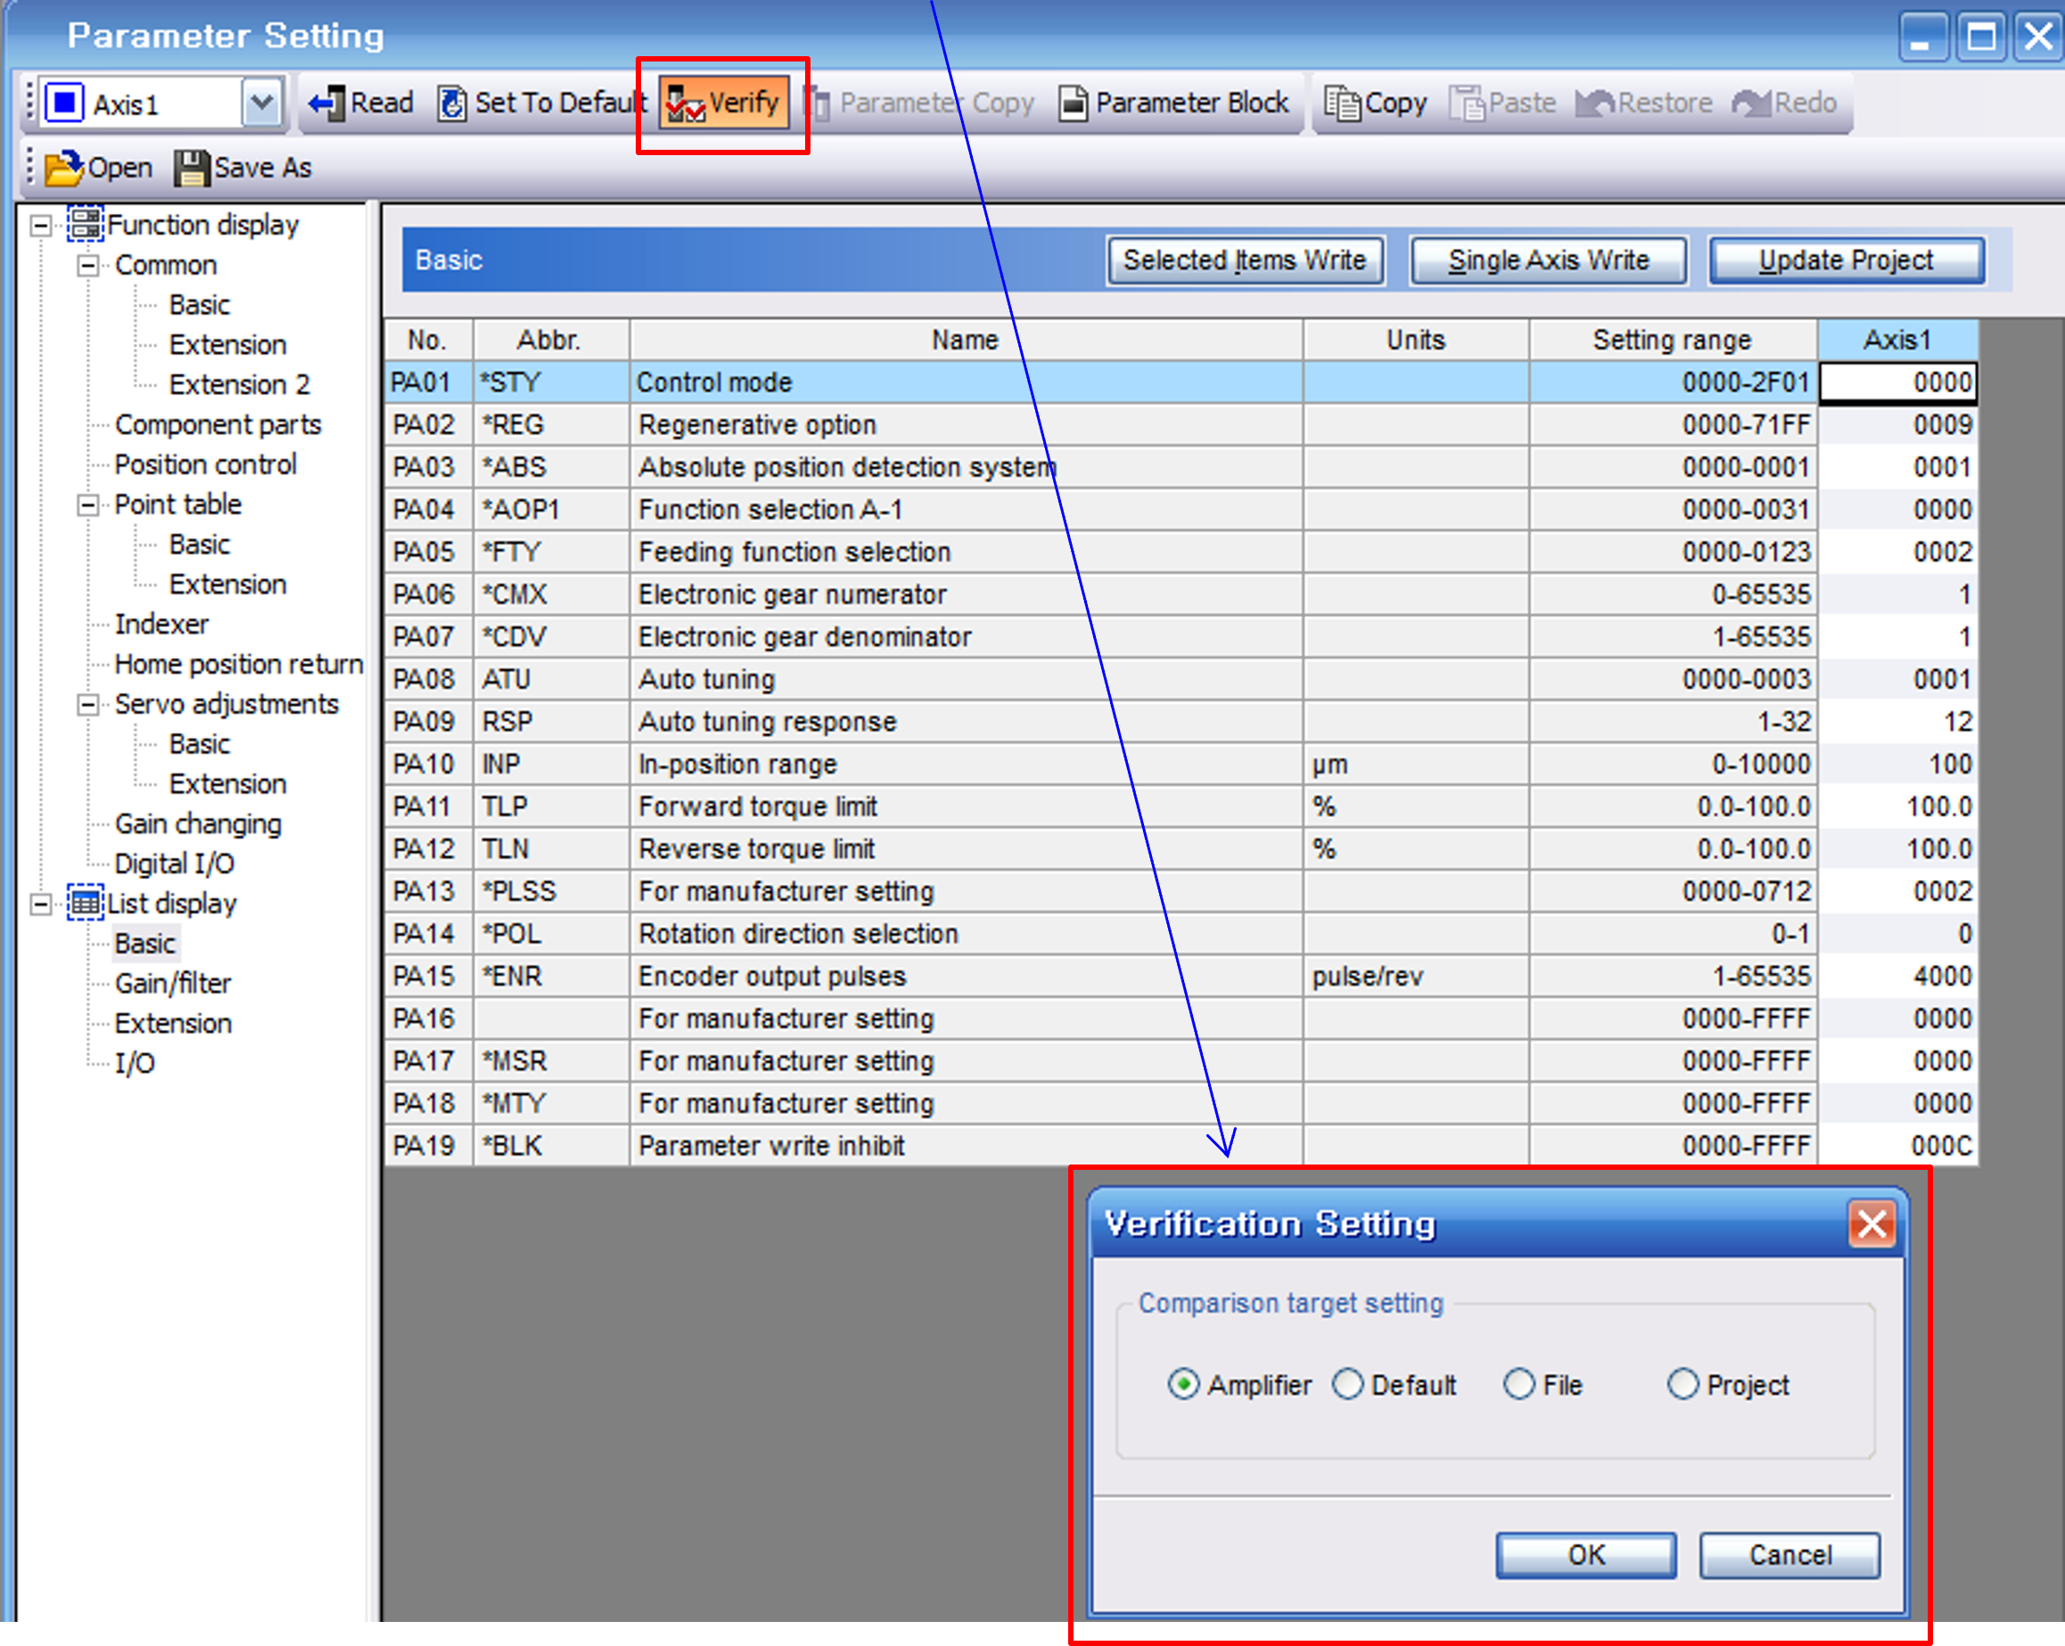
Task: Confirm with OK in Verification Setting
Action: 1586,1554
